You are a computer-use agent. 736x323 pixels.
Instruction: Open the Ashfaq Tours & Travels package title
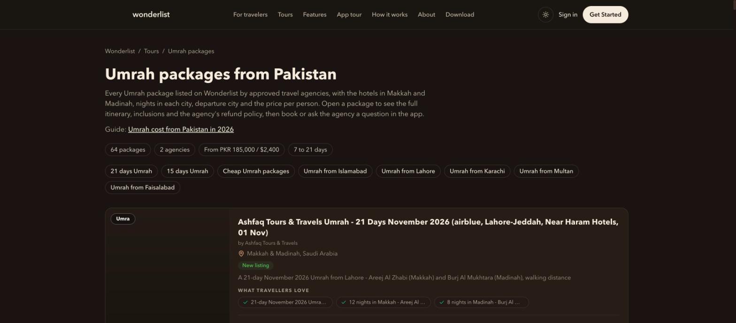pos(428,227)
